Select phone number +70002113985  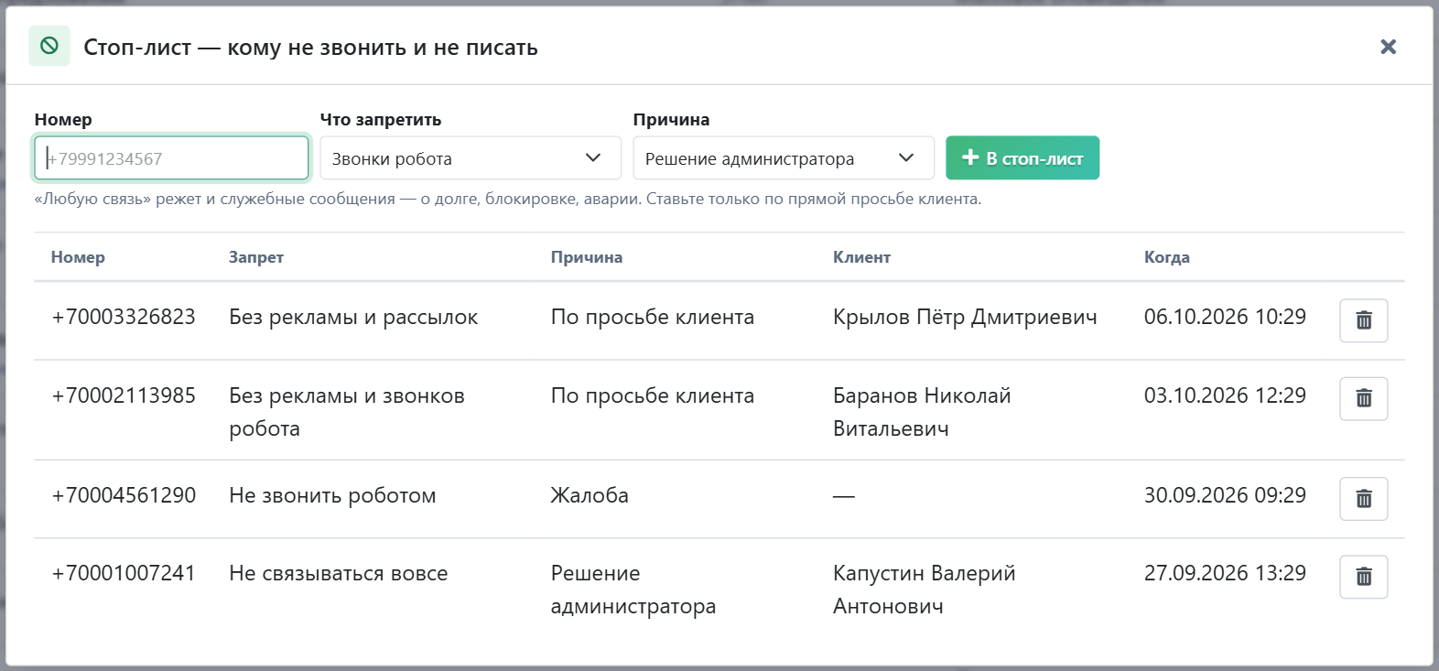coord(124,395)
